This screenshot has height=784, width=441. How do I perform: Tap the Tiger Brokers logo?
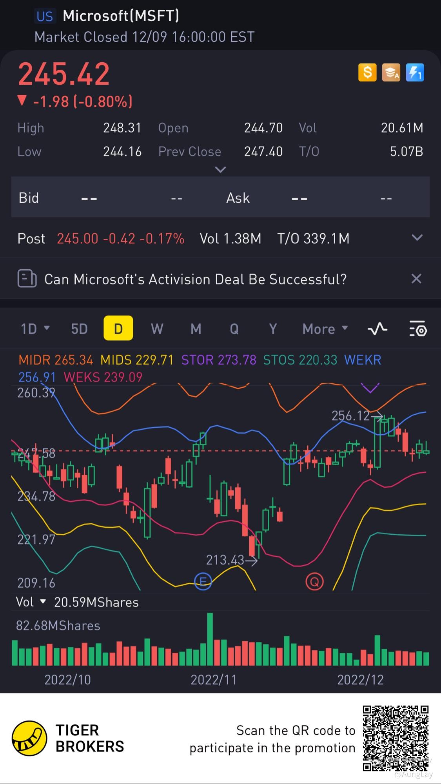coord(30,738)
